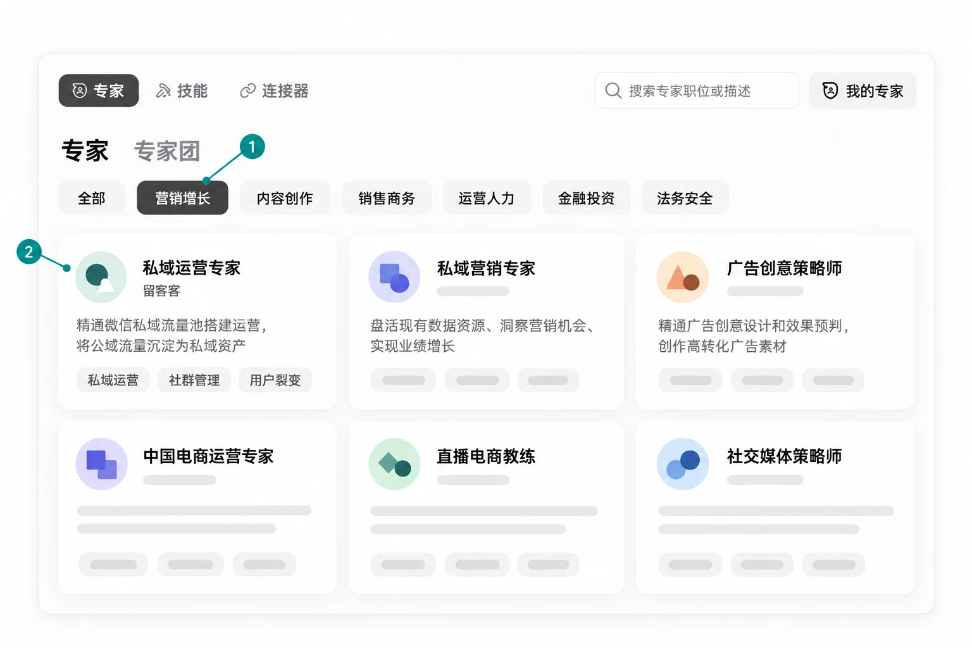Viewport: 972px width, 648px height.
Task: Click the 社交媒体策略师 avatar icon
Action: coord(683,464)
